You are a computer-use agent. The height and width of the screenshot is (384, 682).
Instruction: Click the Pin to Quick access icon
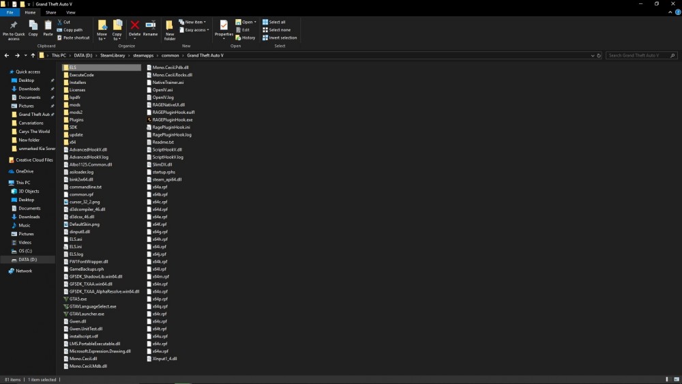[x=14, y=25]
